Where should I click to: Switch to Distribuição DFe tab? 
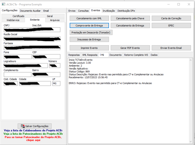point(126,11)
